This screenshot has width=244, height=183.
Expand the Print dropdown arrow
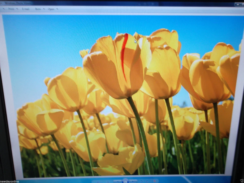17,9
